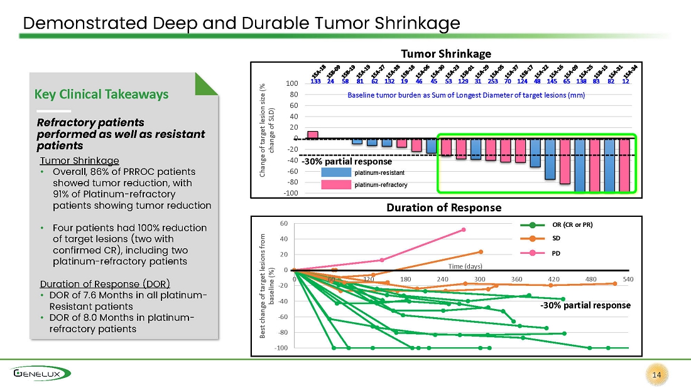The height and width of the screenshot is (388, 691).
Task: Click the Duration of Response chart title
Action: coord(443,207)
